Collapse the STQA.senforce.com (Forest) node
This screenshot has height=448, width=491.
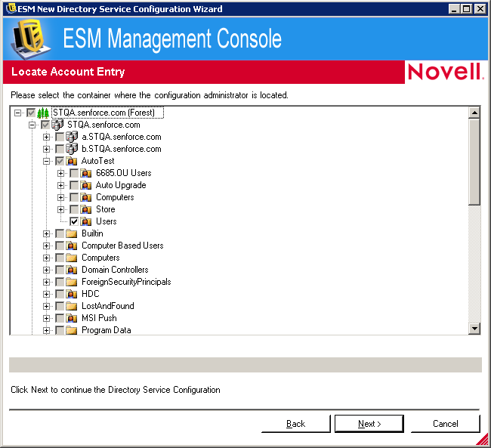(x=18, y=113)
